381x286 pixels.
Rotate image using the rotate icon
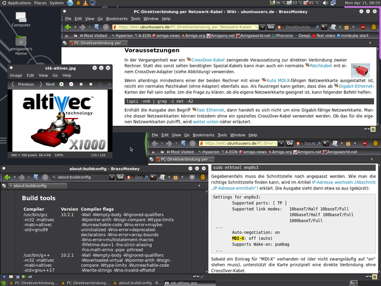[101, 84]
